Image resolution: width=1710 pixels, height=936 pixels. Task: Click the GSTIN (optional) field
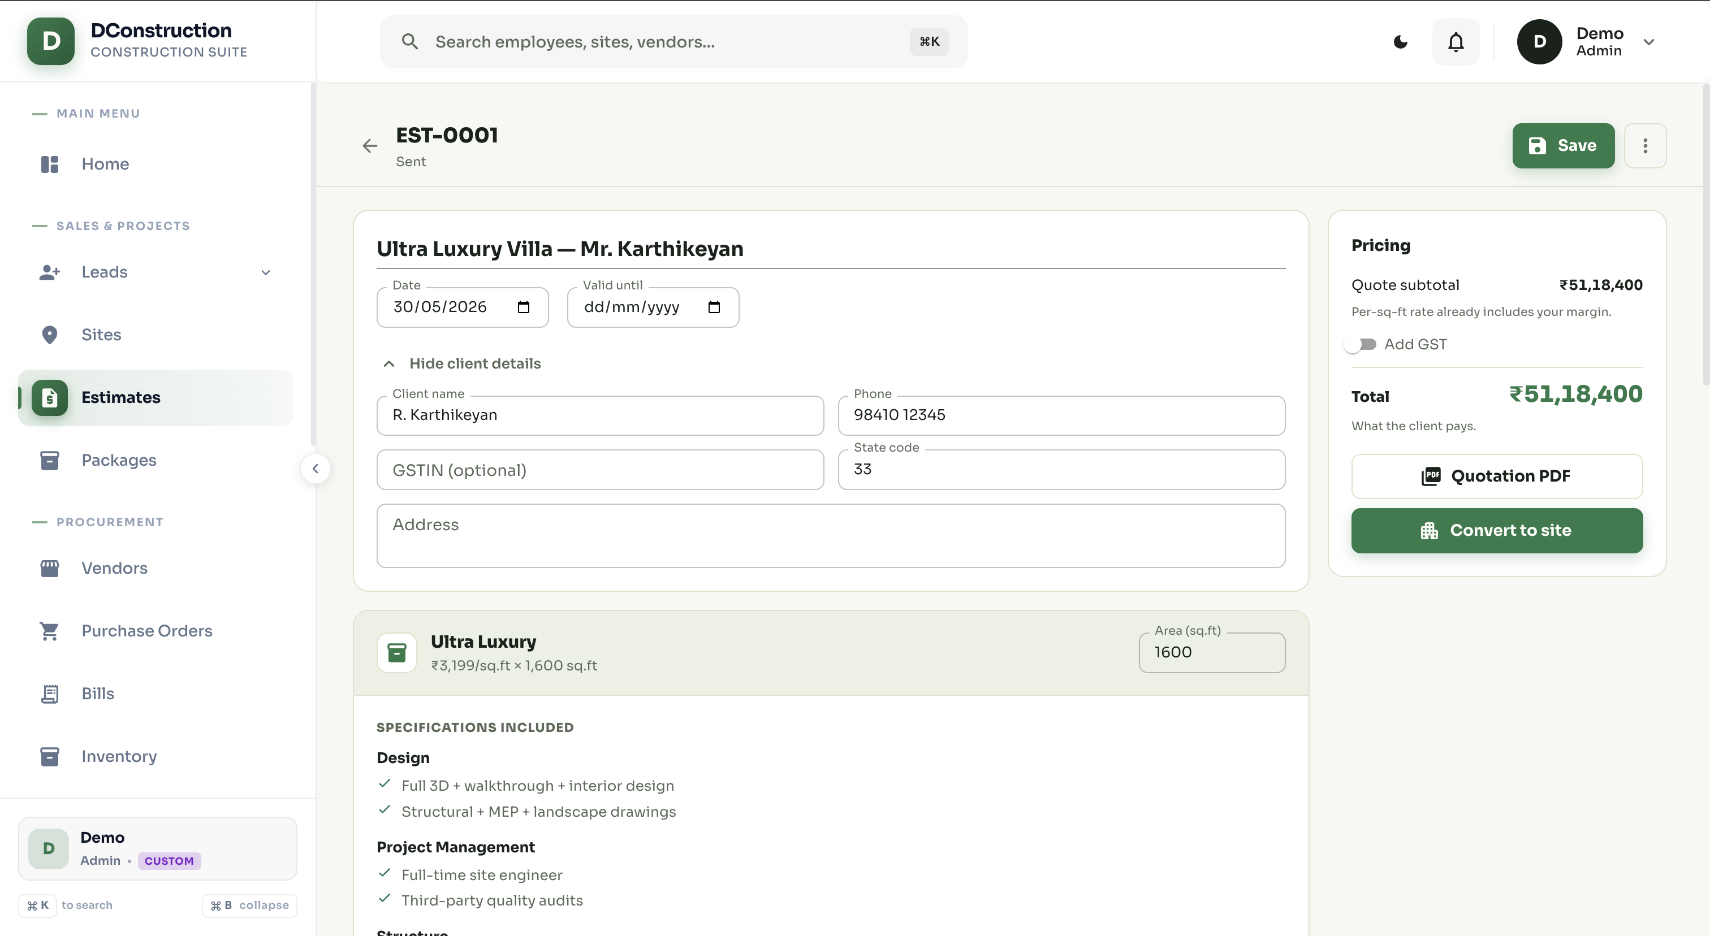tap(600, 470)
